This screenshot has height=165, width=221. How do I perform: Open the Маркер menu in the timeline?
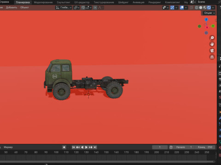(8, 147)
